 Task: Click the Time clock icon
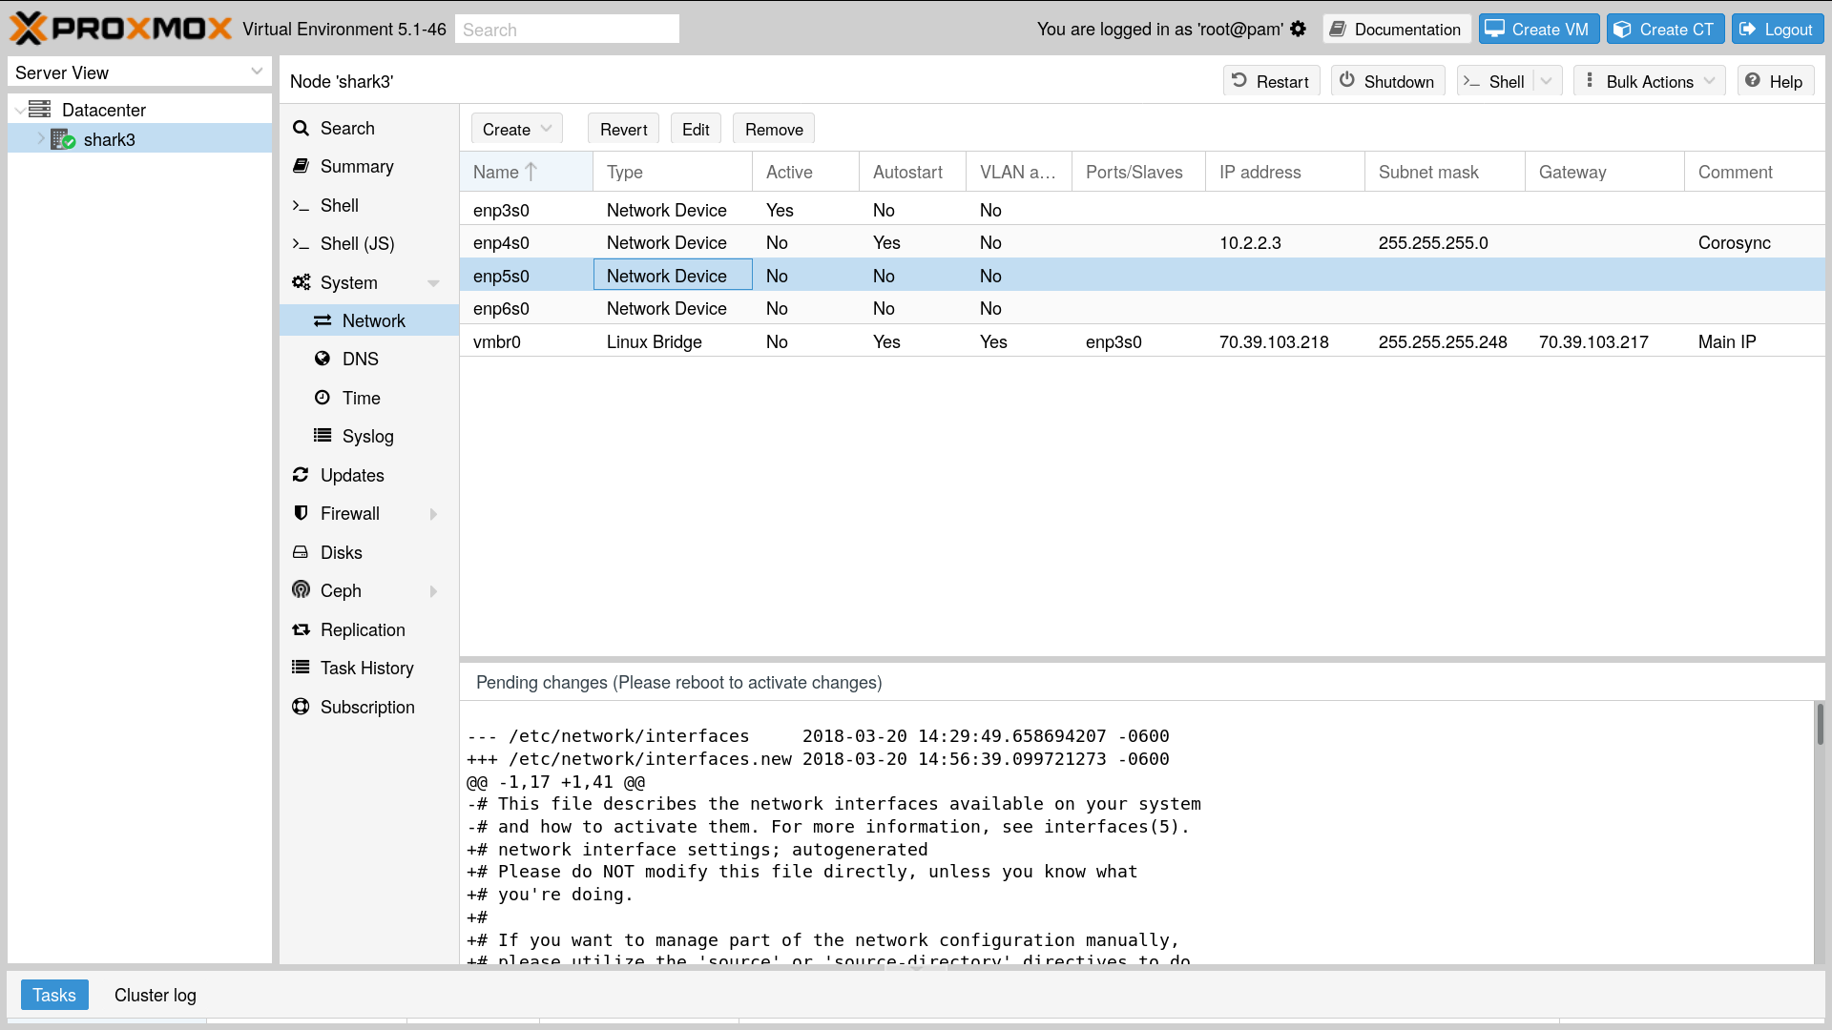coord(323,398)
